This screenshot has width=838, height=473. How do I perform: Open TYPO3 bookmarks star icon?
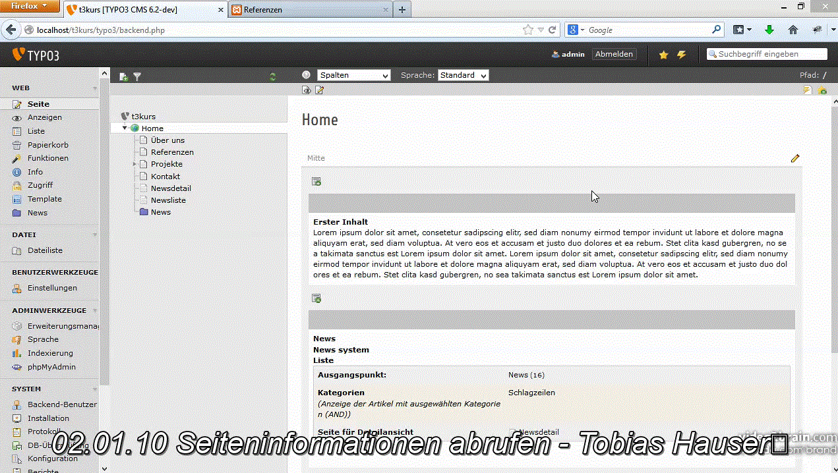point(663,55)
